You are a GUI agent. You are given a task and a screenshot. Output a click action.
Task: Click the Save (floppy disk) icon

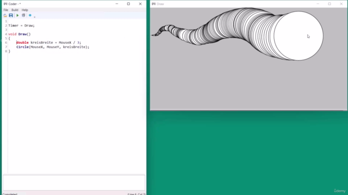coord(11,15)
